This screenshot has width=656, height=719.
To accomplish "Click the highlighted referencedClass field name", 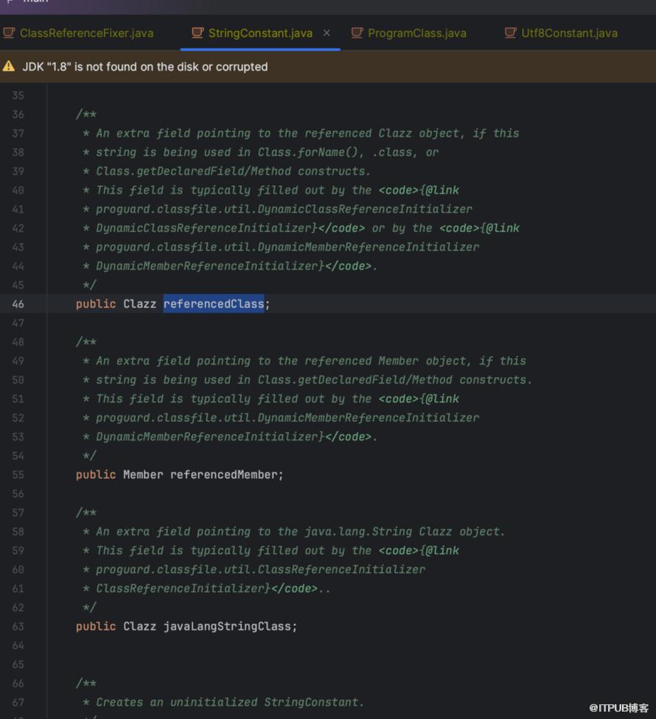I will click(x=214, y=304).
